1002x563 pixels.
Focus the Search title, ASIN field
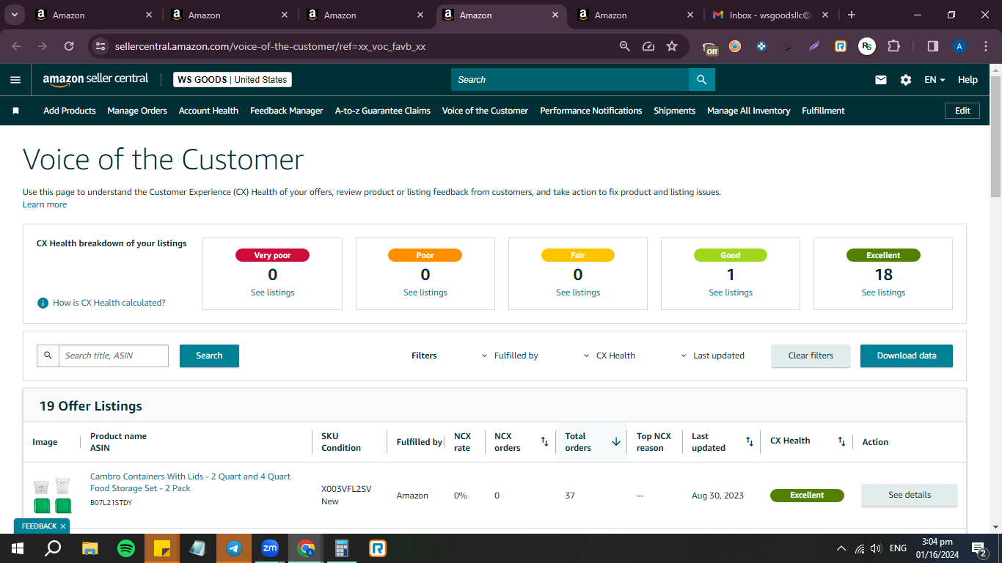pyautogui.click(x=113, y=356)
